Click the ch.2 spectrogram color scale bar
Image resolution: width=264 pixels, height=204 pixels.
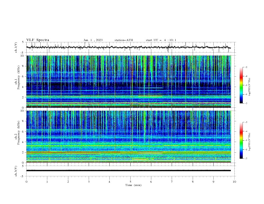tap(241, 140)
